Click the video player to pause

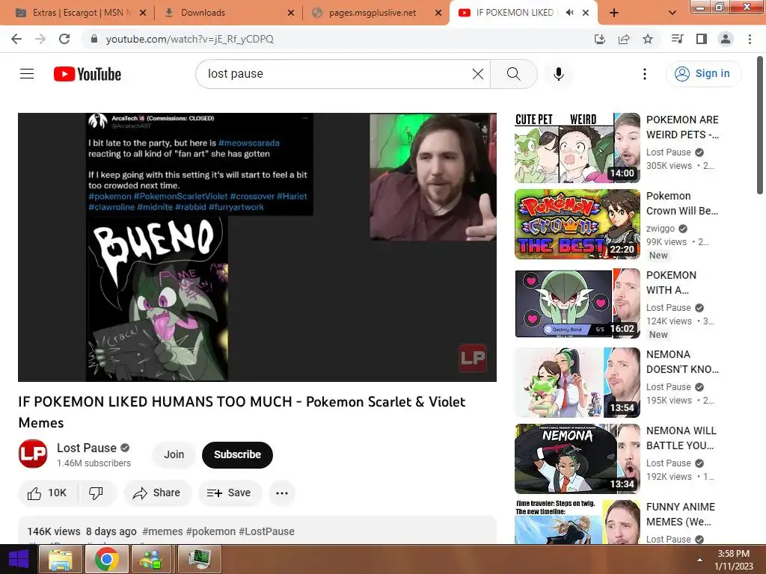[x=257, y=247]
